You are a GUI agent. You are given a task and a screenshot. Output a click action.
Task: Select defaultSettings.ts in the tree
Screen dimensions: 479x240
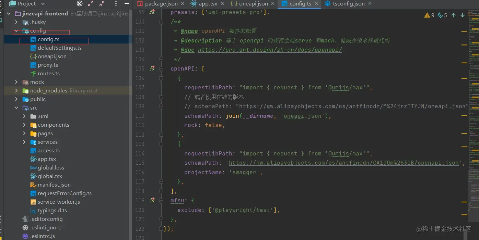coord(59,48)
